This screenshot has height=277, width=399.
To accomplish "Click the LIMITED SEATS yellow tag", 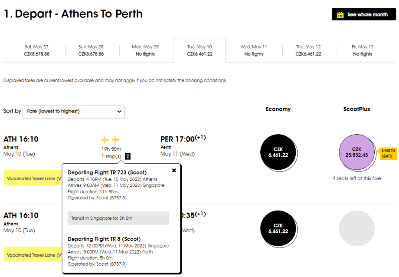I will [x=387, y=154].
